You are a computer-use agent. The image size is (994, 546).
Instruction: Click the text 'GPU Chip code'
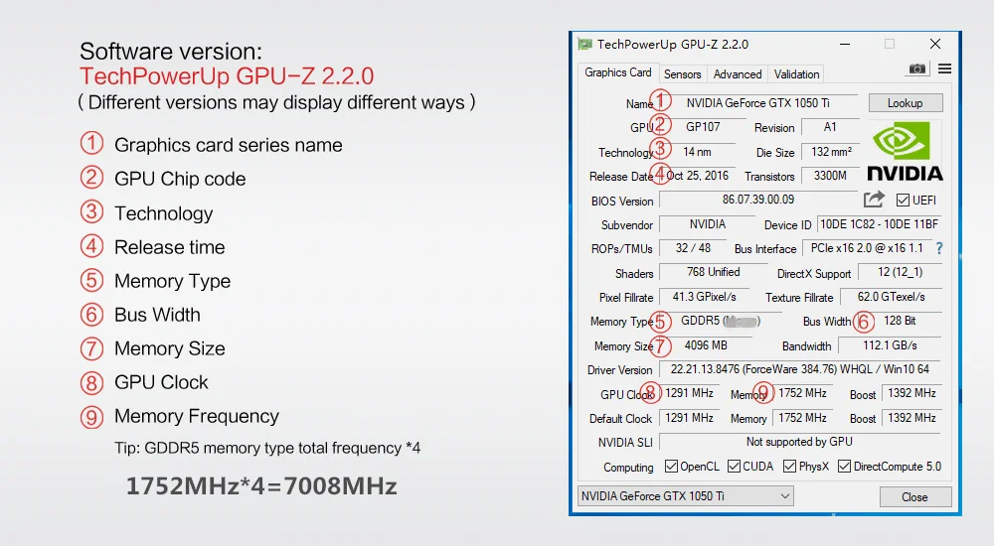coord(180,180)
